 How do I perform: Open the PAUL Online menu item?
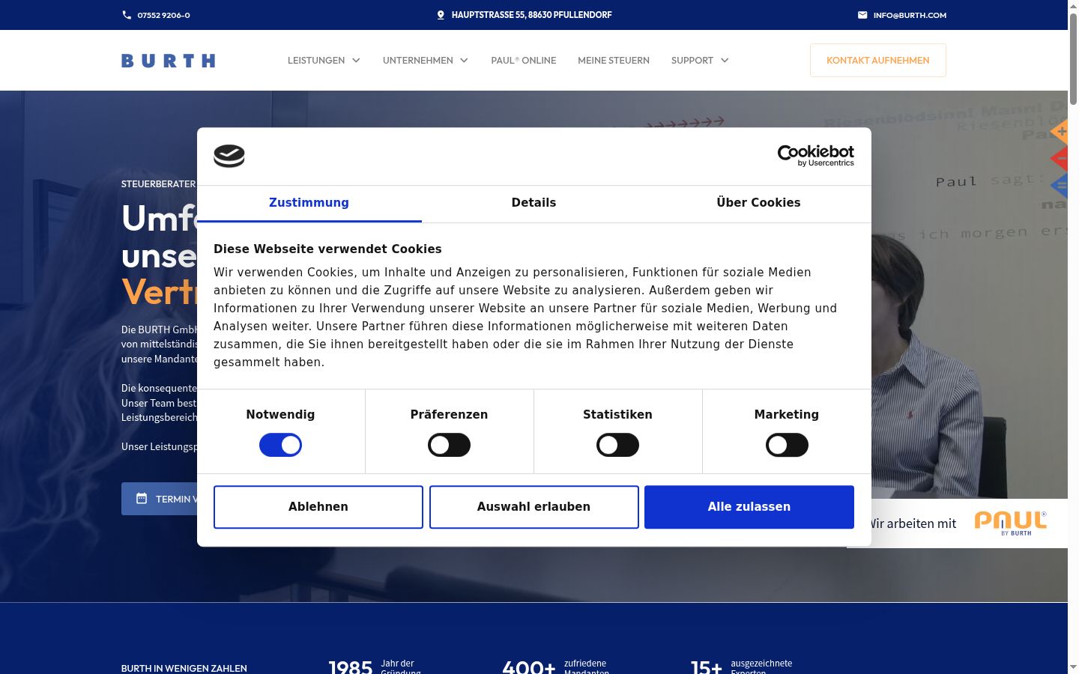[x=524, y=61]
